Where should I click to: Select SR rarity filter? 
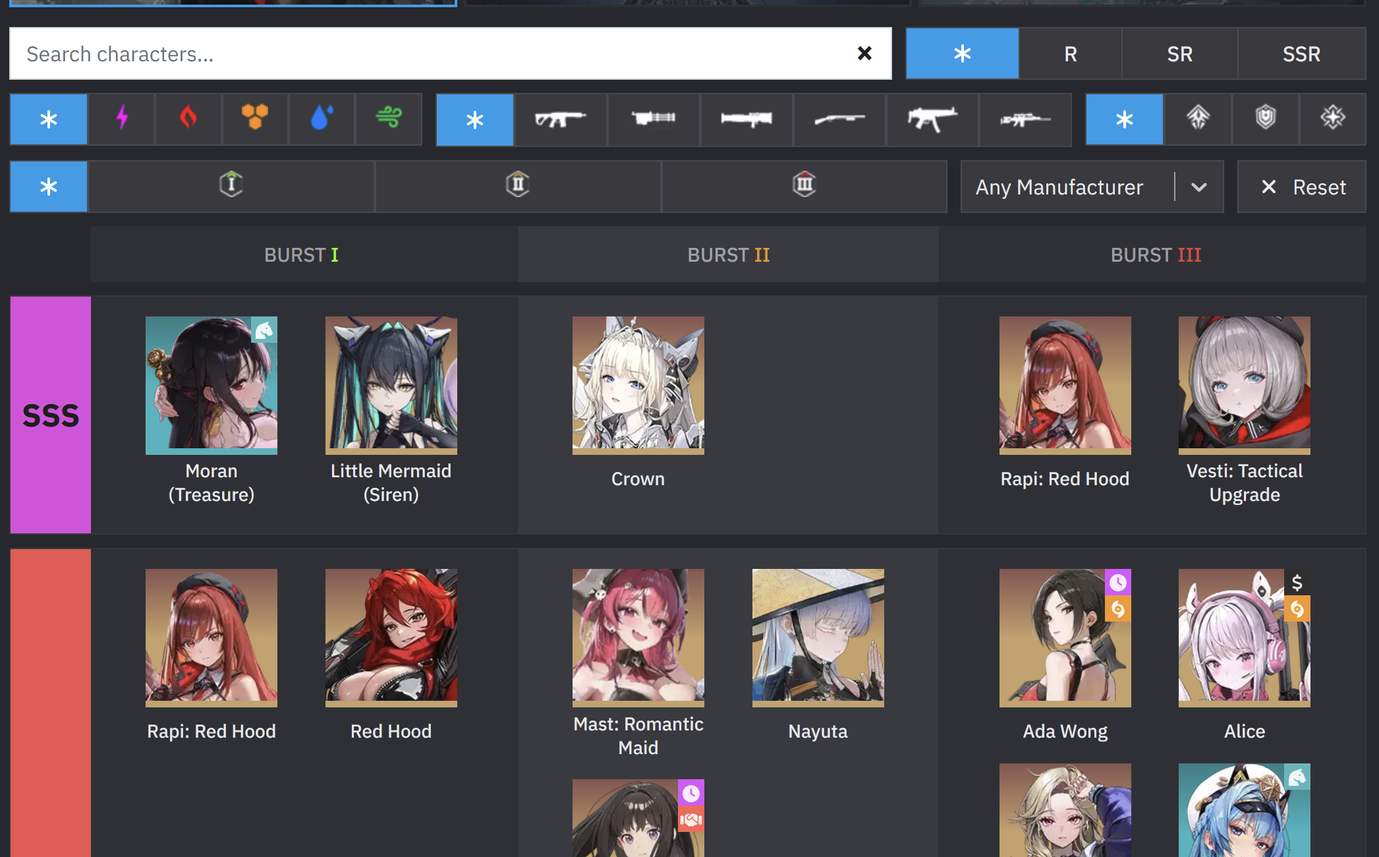coord(1179,54)
